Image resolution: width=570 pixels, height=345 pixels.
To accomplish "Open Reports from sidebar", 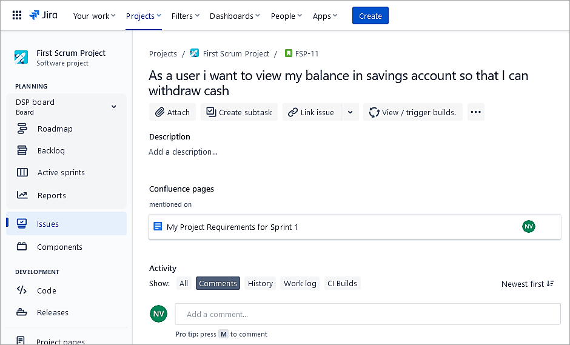I will [52, 195].
